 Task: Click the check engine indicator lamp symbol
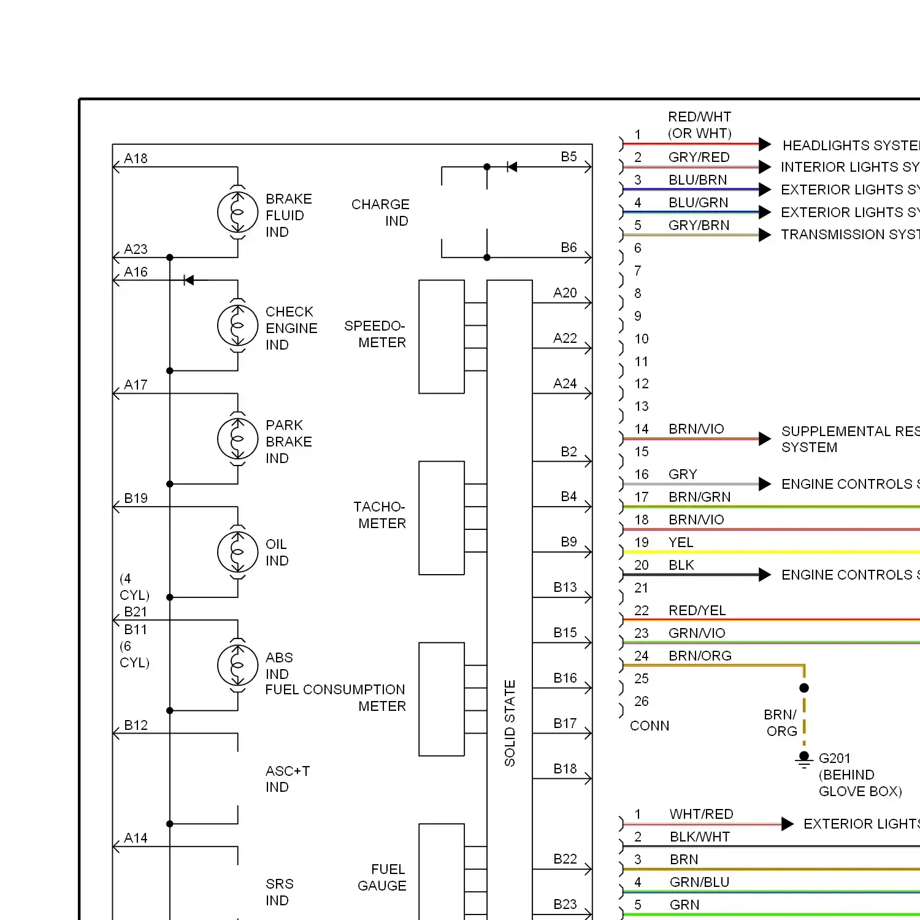(x=237, y=326)
